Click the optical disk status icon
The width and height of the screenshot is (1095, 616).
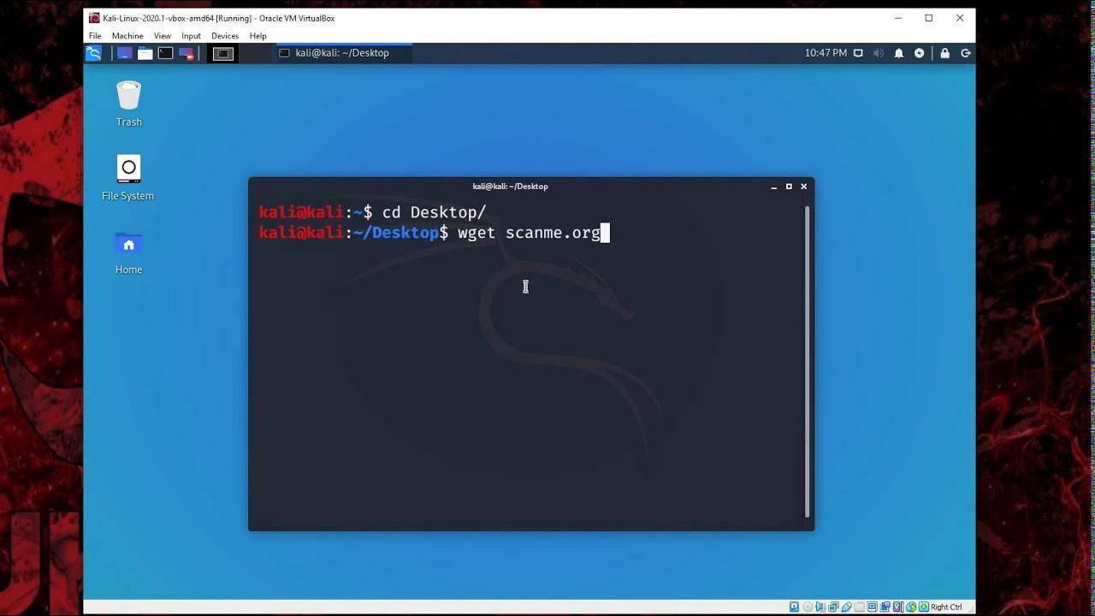point(808,607)
